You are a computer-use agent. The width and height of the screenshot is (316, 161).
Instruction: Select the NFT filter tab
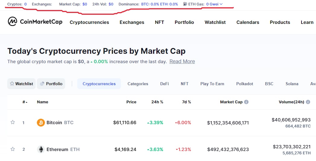pyautogui.click(x=185, y=84)
